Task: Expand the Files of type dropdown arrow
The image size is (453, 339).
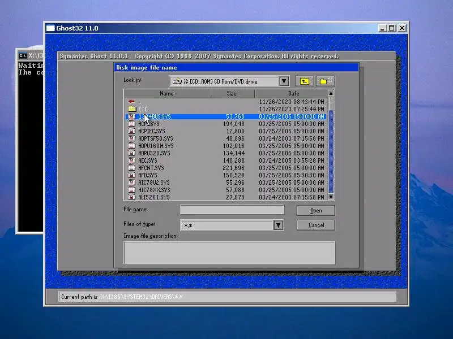Action: point(278,225)
